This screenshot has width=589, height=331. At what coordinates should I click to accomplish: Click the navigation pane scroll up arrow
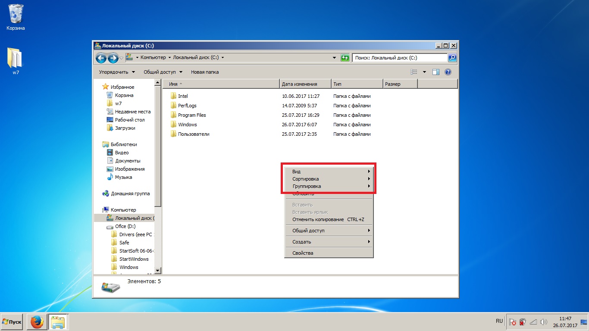tap(157, 83)
